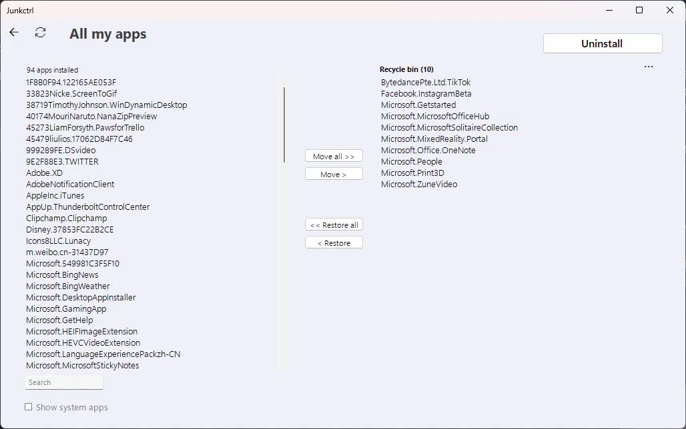Click the < Restore button
Viewport: 686px width, 429px height.
(334, 242)
